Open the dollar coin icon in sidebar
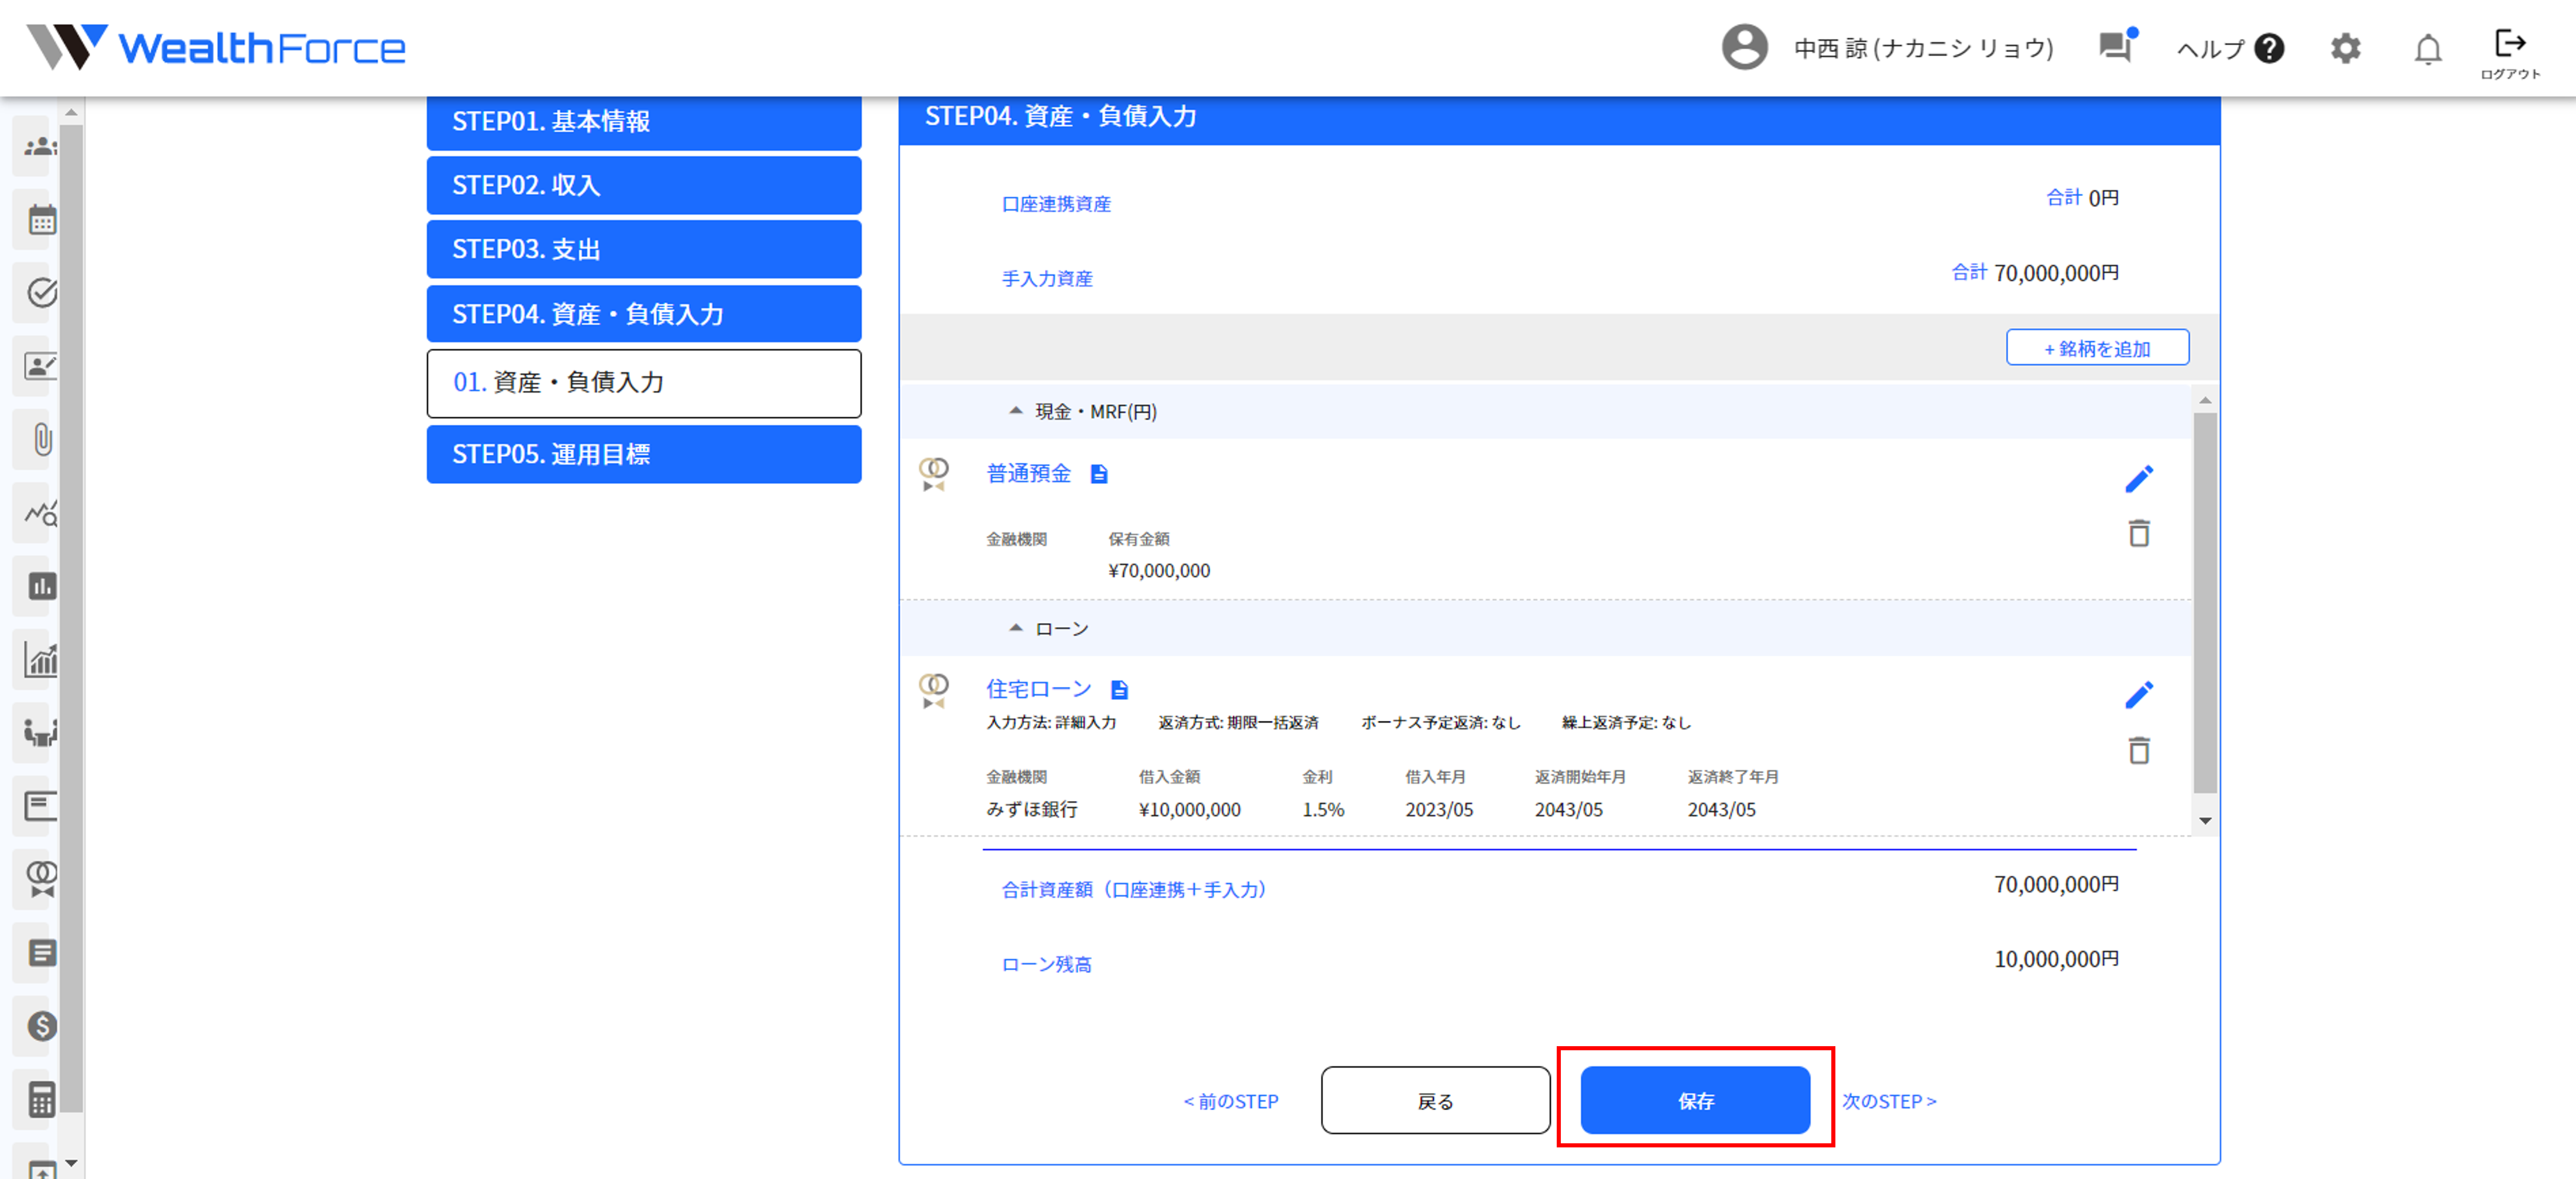This screenshot has width=2576, height=1179. coord(41,1026)
